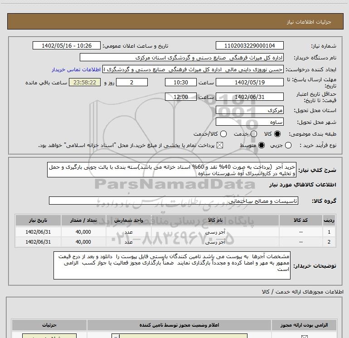Click the quantity 40,000 in row 2
This screenshot has width=349, height=338.
tap(83, 242)
